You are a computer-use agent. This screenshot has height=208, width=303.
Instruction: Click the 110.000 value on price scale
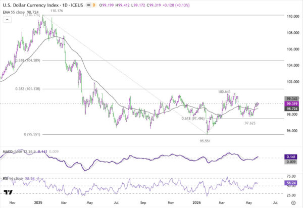point(293,17)
